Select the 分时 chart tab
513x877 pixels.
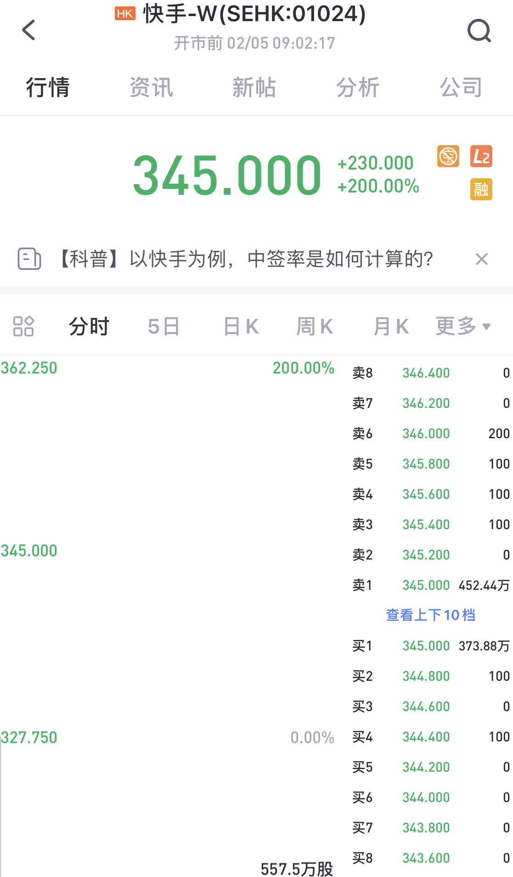[x=89, y=327]
